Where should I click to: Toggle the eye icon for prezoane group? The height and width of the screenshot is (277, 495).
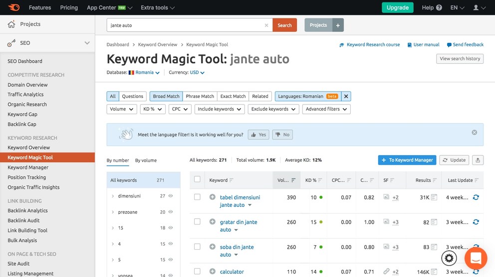[171, 212]
